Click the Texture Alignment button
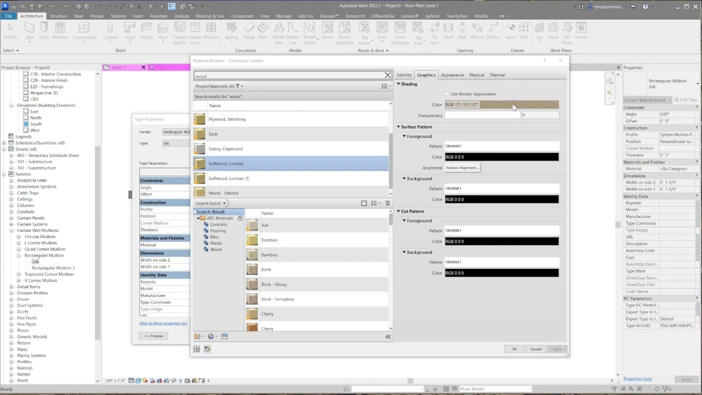Image resolution: width=702 pixels, height=395 pixels. [462, 168]
